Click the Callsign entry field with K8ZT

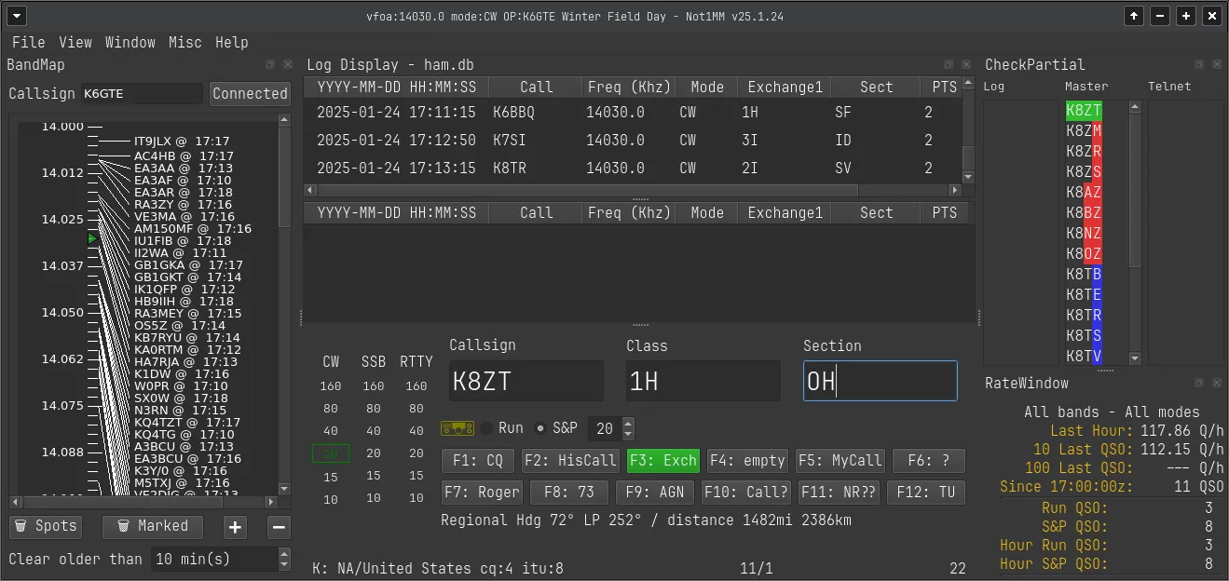point(526,381)
